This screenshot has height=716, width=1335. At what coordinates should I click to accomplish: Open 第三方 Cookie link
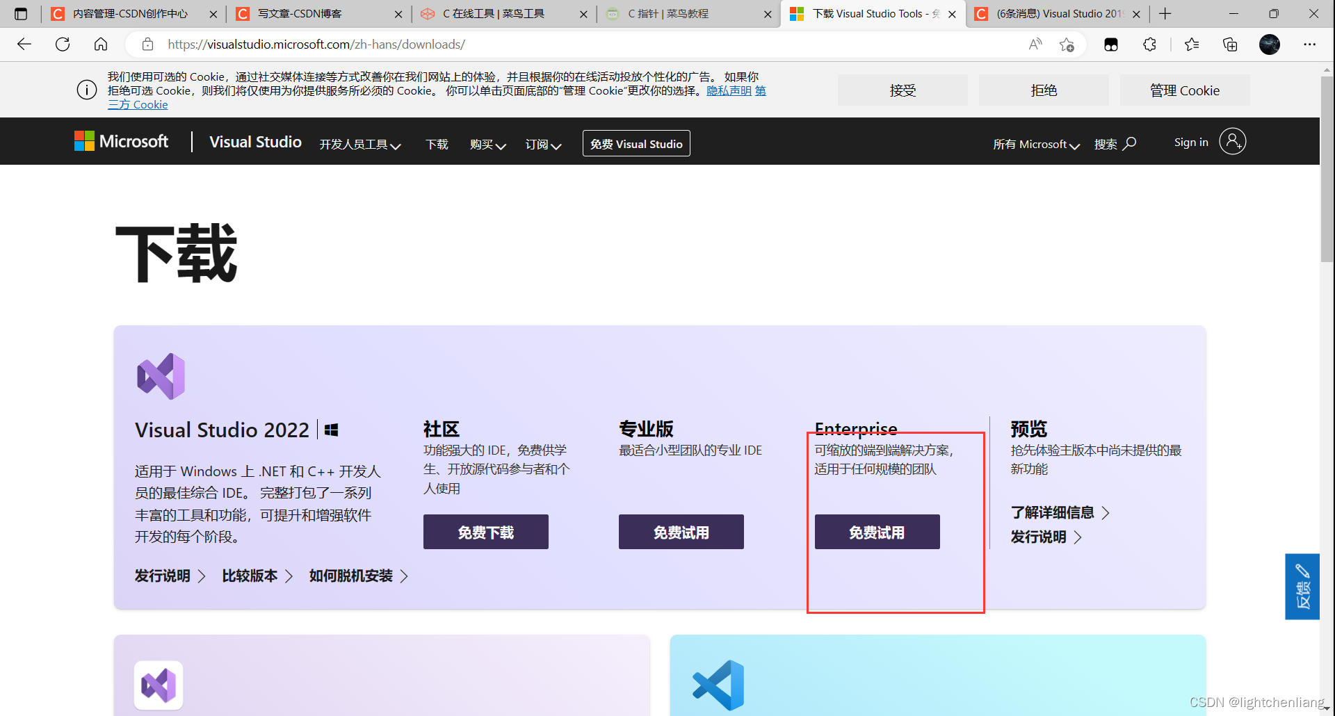(x=138, y=104)
